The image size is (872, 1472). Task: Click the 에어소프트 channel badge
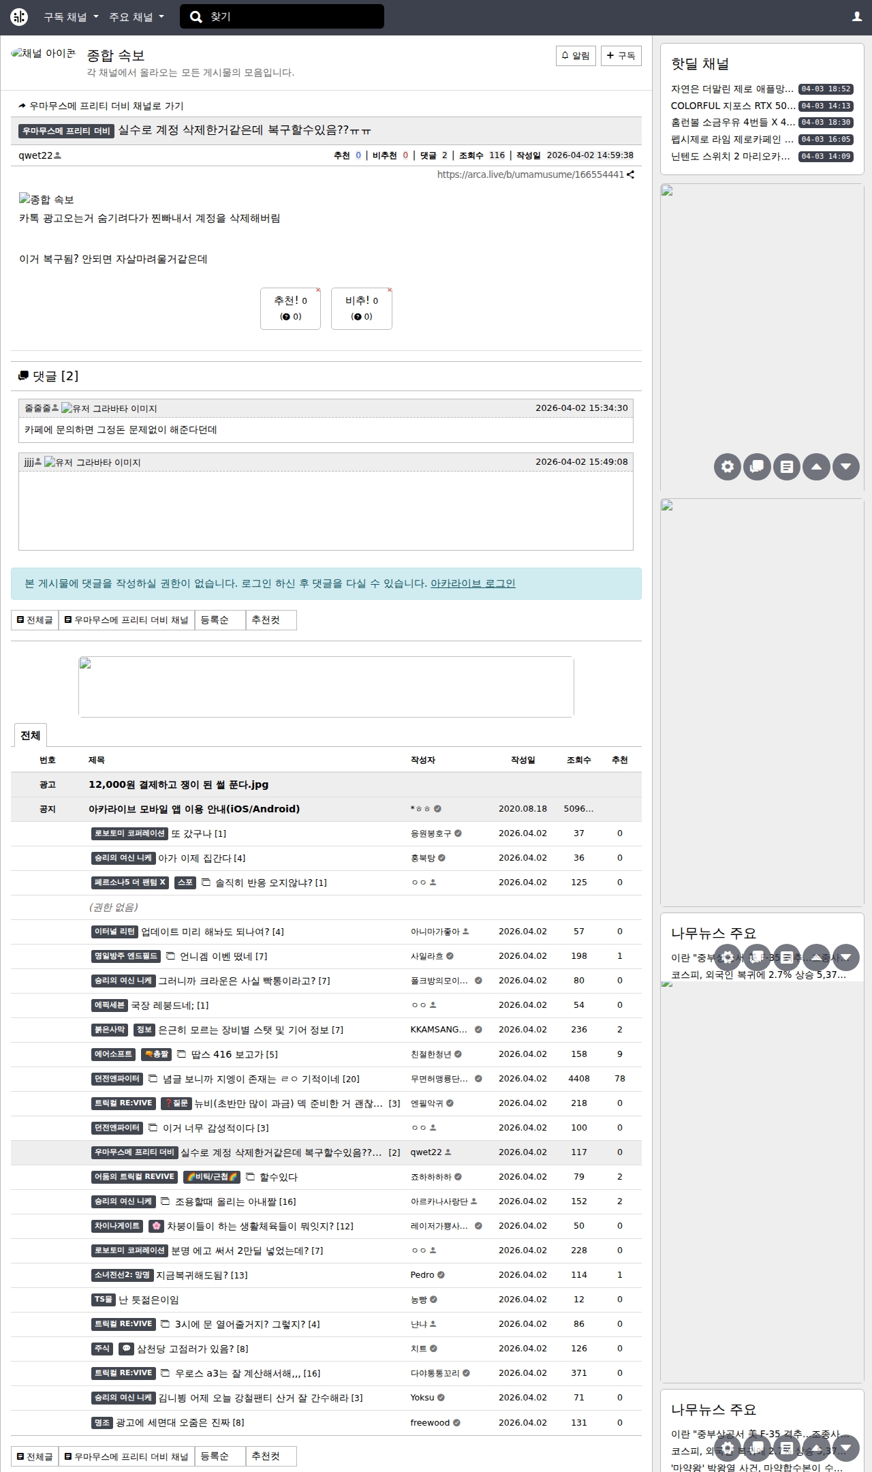113,1054
